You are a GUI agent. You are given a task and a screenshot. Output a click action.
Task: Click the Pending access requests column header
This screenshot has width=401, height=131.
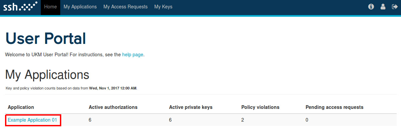click(334, 107)
